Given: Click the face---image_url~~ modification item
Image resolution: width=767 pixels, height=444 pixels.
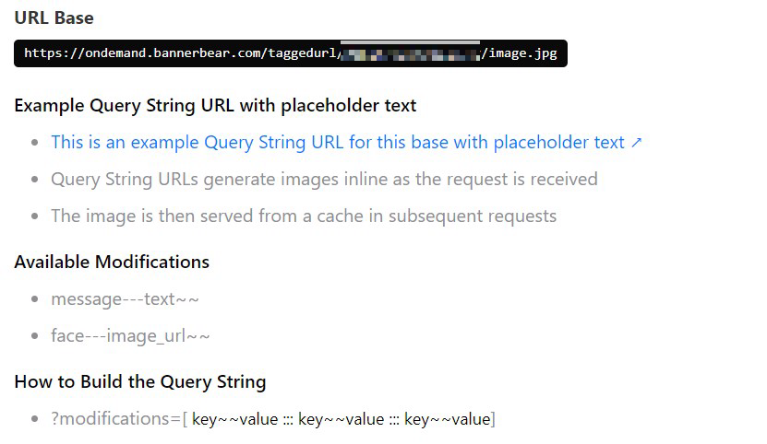Looking at the screenshot, I should click(x=130, y=336).
